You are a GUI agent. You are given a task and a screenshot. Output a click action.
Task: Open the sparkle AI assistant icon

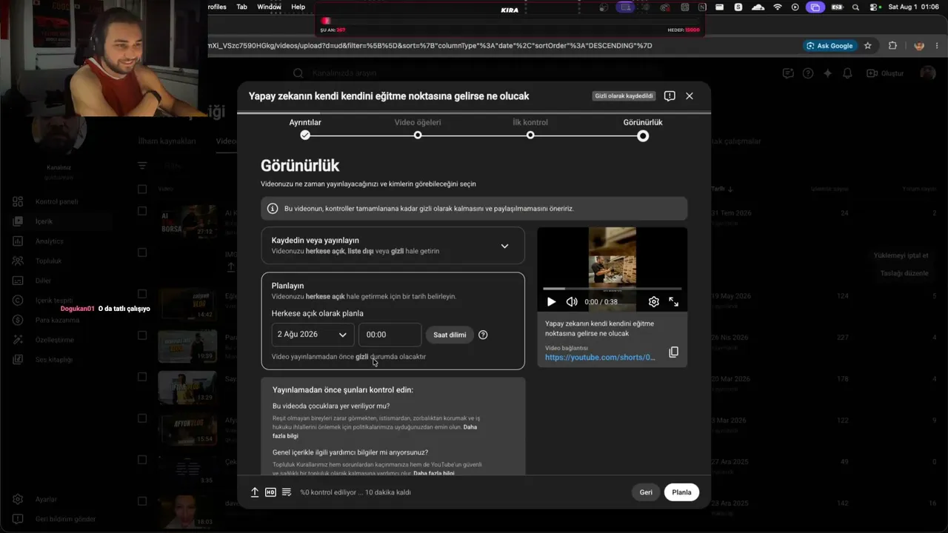pos(828,73)
